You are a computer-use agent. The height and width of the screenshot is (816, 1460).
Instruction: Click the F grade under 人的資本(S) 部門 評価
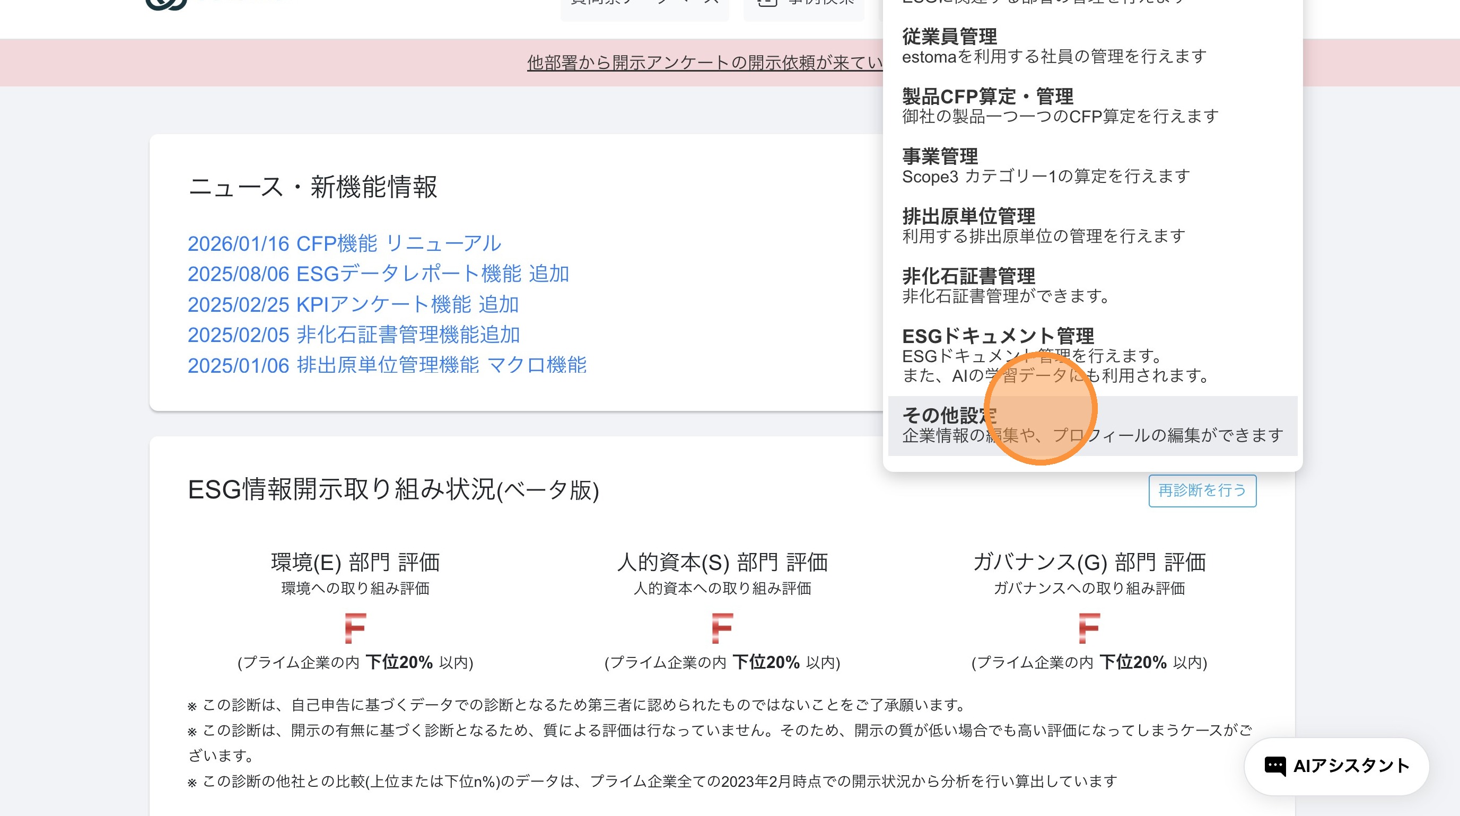723,628
